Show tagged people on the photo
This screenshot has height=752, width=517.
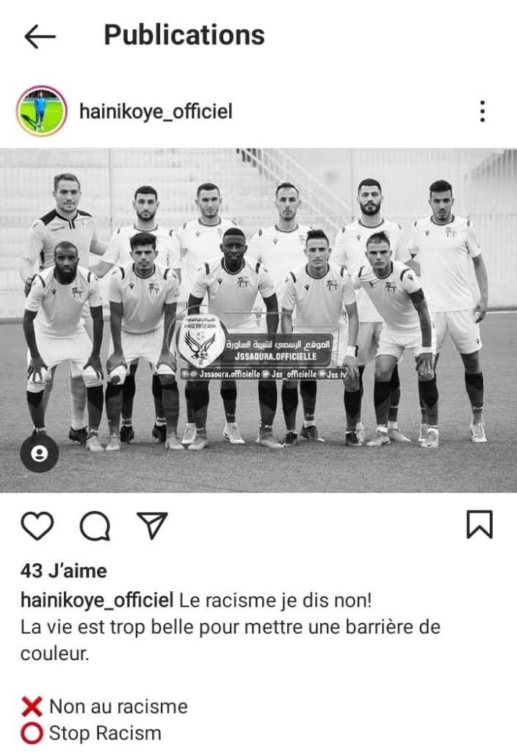click(x=40, y=453)
